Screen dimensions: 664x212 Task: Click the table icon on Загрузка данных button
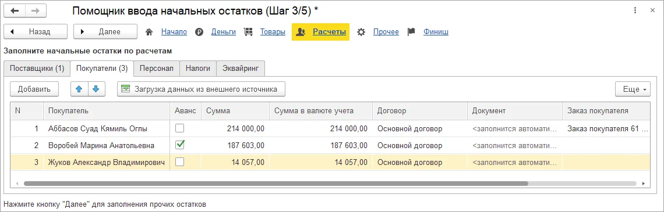pos(125,89)
